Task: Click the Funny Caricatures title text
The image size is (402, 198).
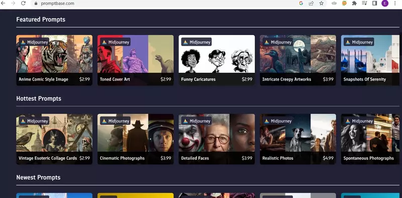Action: coord(198,79)
